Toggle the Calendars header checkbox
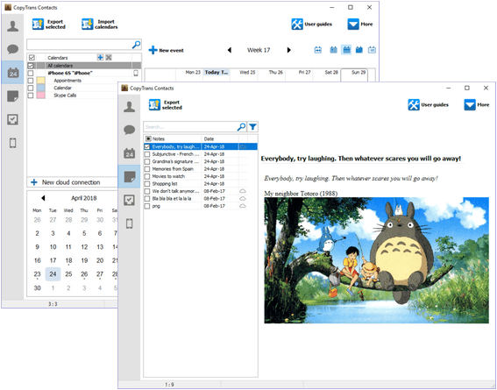 (x=32, y=57)
